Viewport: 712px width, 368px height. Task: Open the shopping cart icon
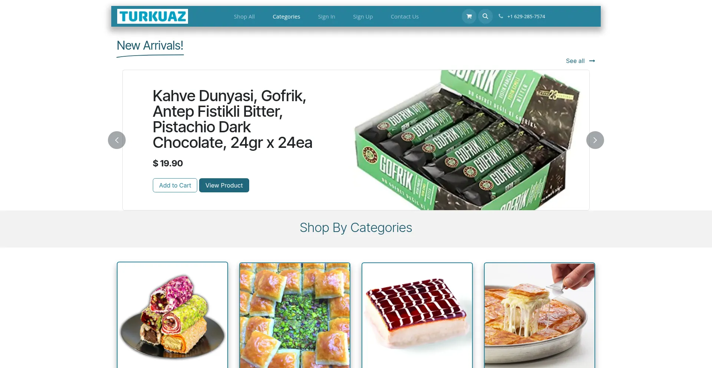tap(469, 16)
